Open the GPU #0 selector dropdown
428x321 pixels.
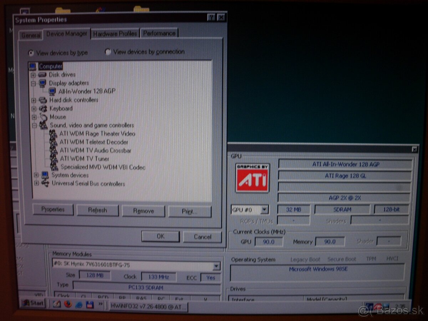point(264,209)
